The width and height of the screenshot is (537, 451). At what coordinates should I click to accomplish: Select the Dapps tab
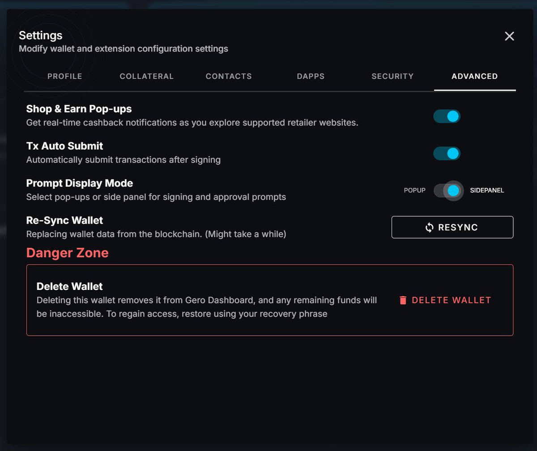[x=311, y=76]
